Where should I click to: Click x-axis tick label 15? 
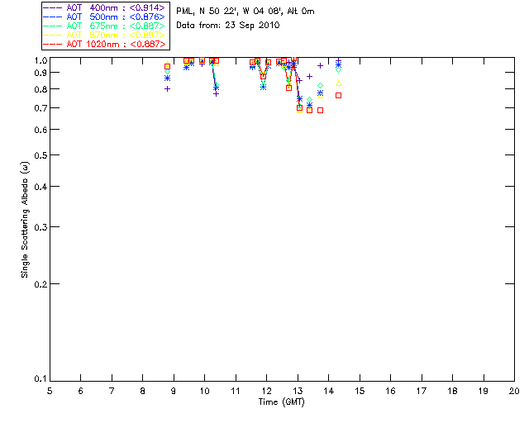(360, 391)
